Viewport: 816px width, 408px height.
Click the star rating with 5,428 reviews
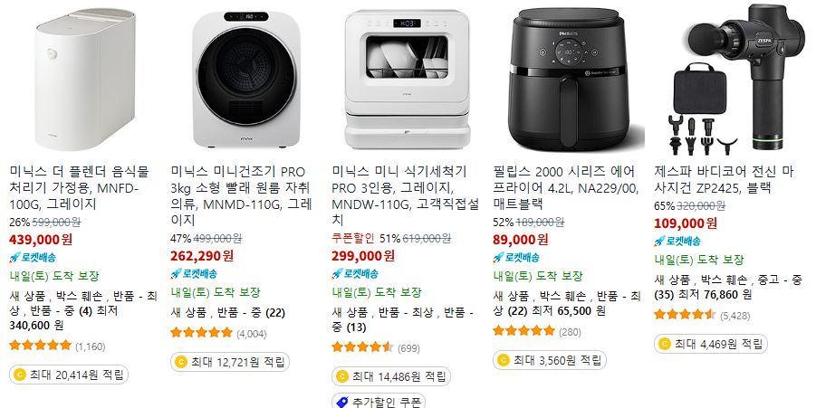[x=685, y=315]
